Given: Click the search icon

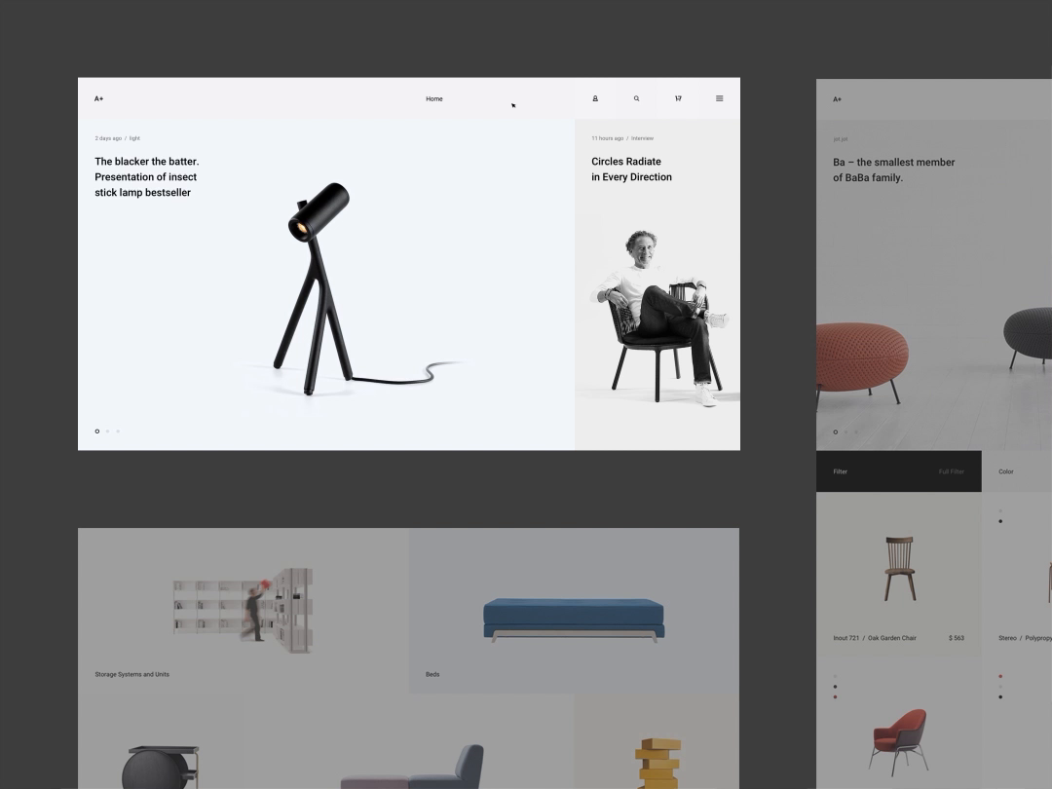Looking at the screenshot, I should [x=636, y=98].
